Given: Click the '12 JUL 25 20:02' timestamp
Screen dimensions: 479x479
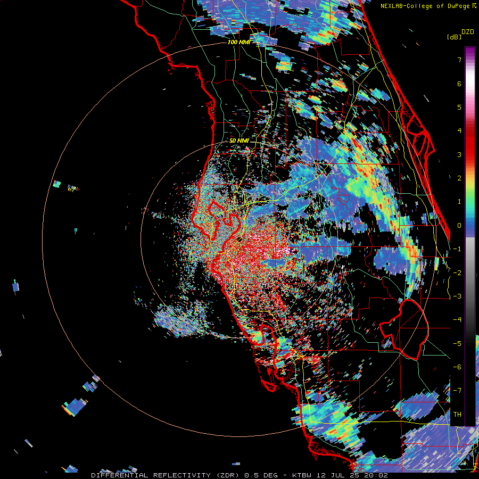Looking at the screenshot, I should point(352,475).
